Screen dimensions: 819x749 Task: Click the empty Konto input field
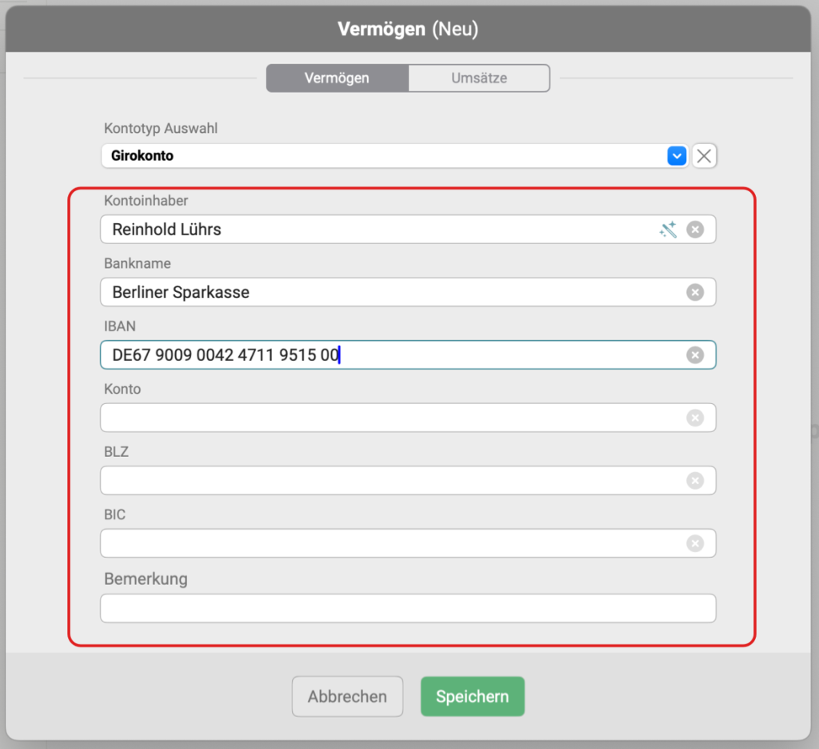coord(392,418)
